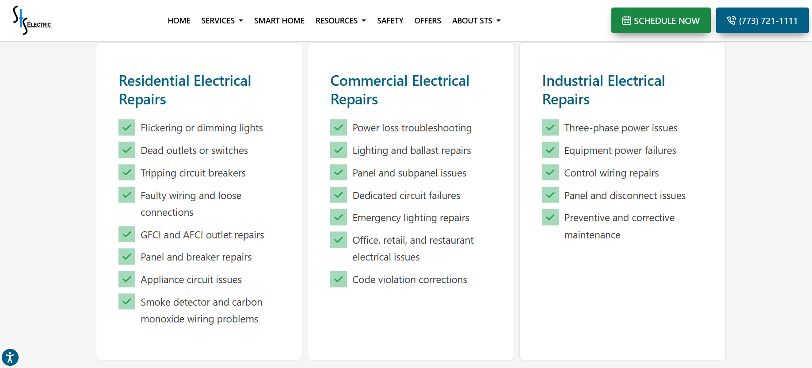
Task: Click the calendar icon in Schedule Now
Action: point(626,20)
